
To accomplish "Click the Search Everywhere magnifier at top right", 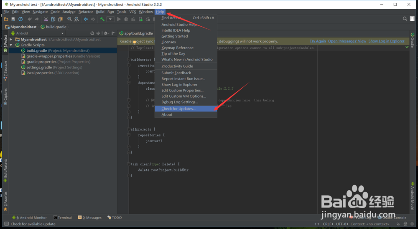I will (x=405, y=19).
